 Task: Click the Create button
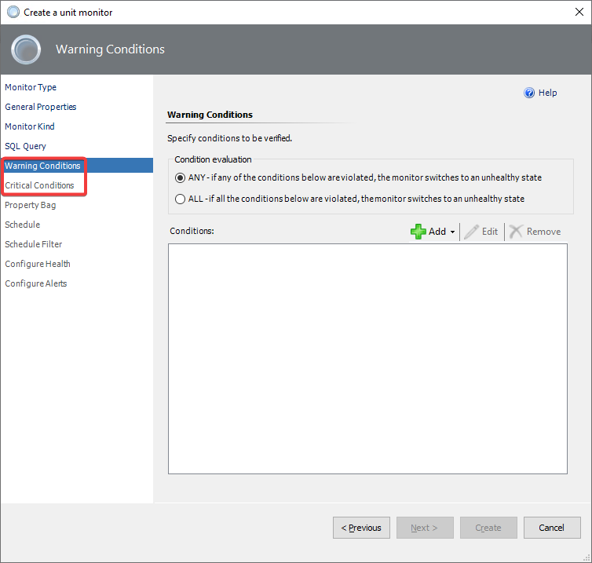coord(488,528)
